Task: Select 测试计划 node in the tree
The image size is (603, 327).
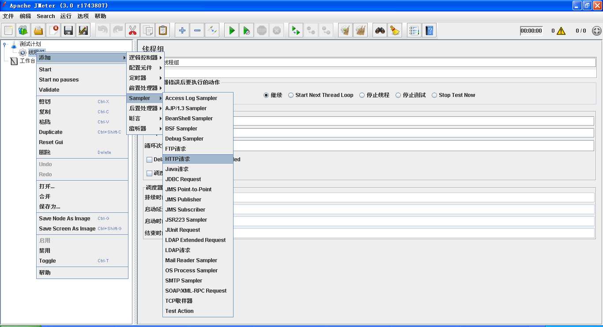Action: [30, 44]
